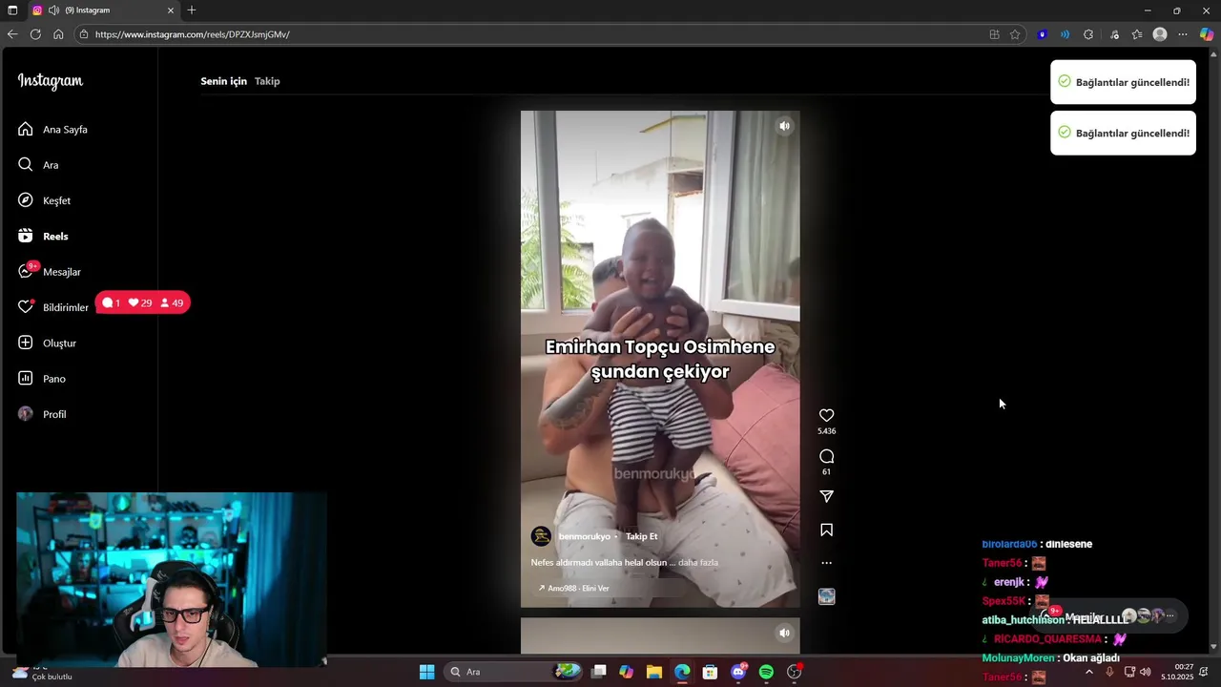Toggle audio on the next reel below
Image resolution: width=1221 pixels, height=687 pixels.
[784, 633]
